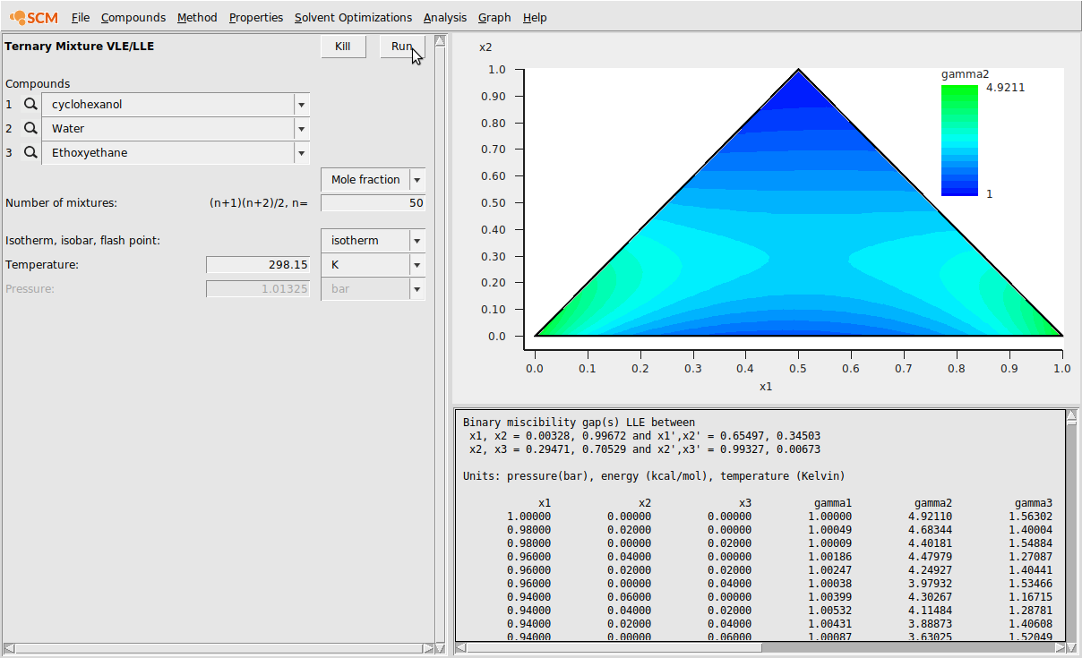1082x658 pixels.
Task: Open the Graph menu
Action: point(494,17)
